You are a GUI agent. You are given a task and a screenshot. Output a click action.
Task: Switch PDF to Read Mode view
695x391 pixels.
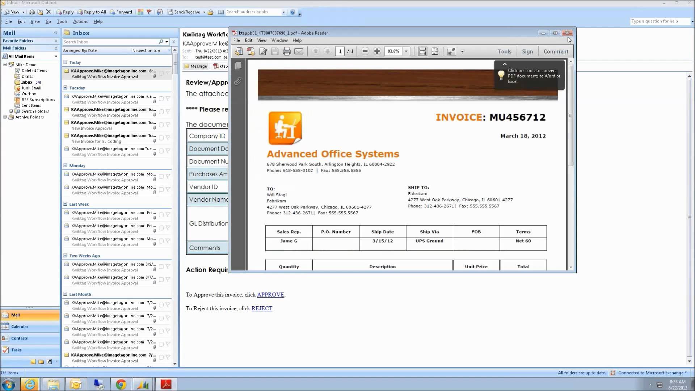click(x=451, y=51)
